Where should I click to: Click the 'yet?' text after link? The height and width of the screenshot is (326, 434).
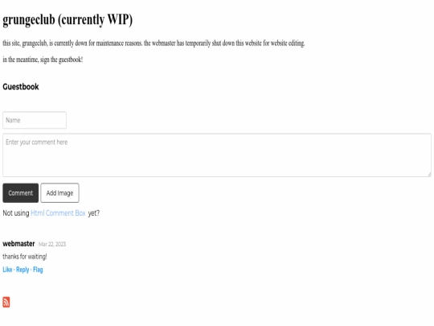click(94, 213)
